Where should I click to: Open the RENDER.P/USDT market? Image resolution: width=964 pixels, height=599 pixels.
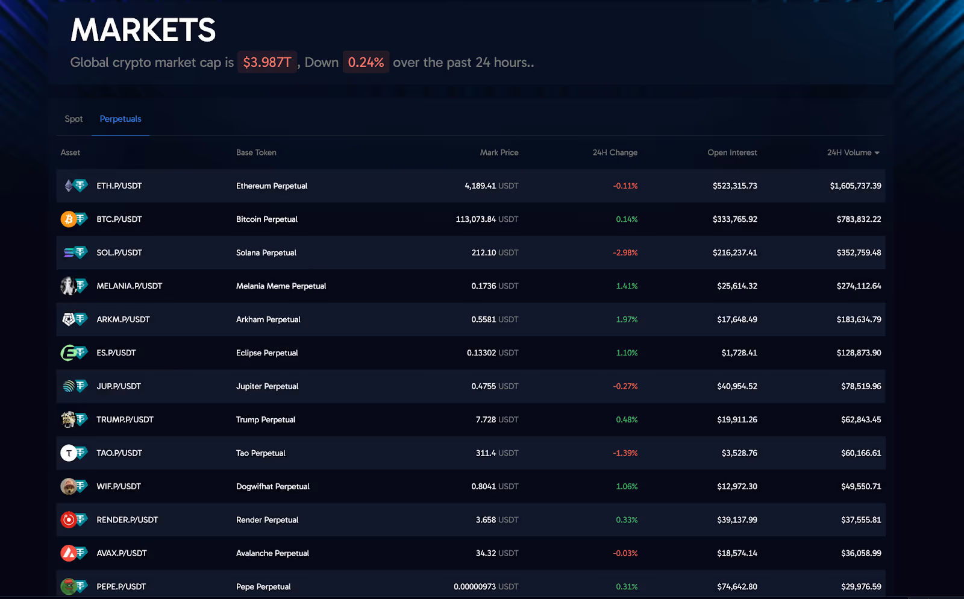(x=127, y=519)
